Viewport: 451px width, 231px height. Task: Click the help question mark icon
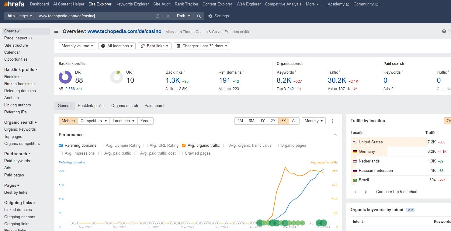(444, 31)
